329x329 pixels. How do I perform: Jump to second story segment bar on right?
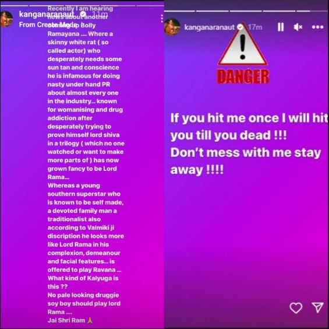tap(213, 11)
